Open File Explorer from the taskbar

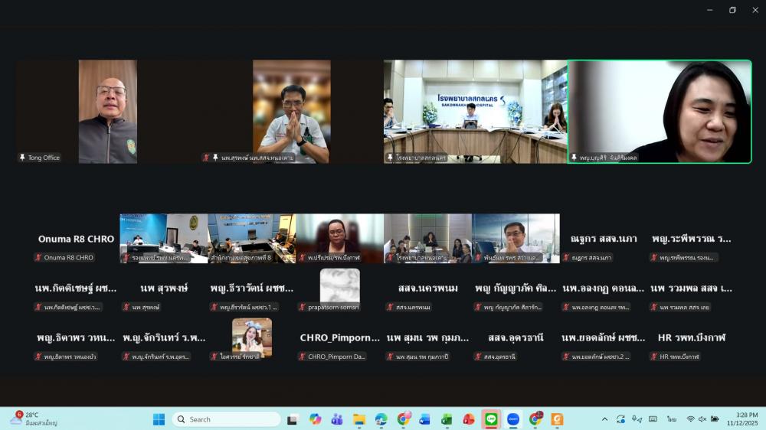(x=358, y=419)
